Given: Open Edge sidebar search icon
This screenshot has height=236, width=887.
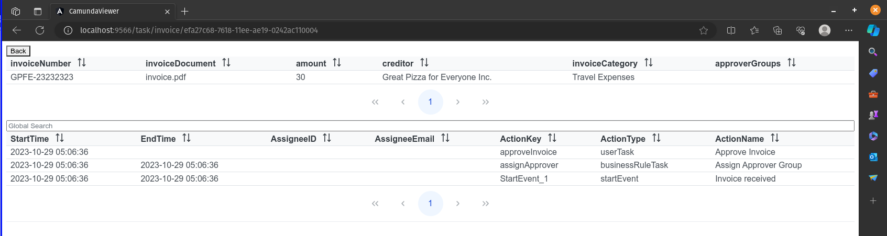Looking at the screenshot, I should (x=873, y=52).
